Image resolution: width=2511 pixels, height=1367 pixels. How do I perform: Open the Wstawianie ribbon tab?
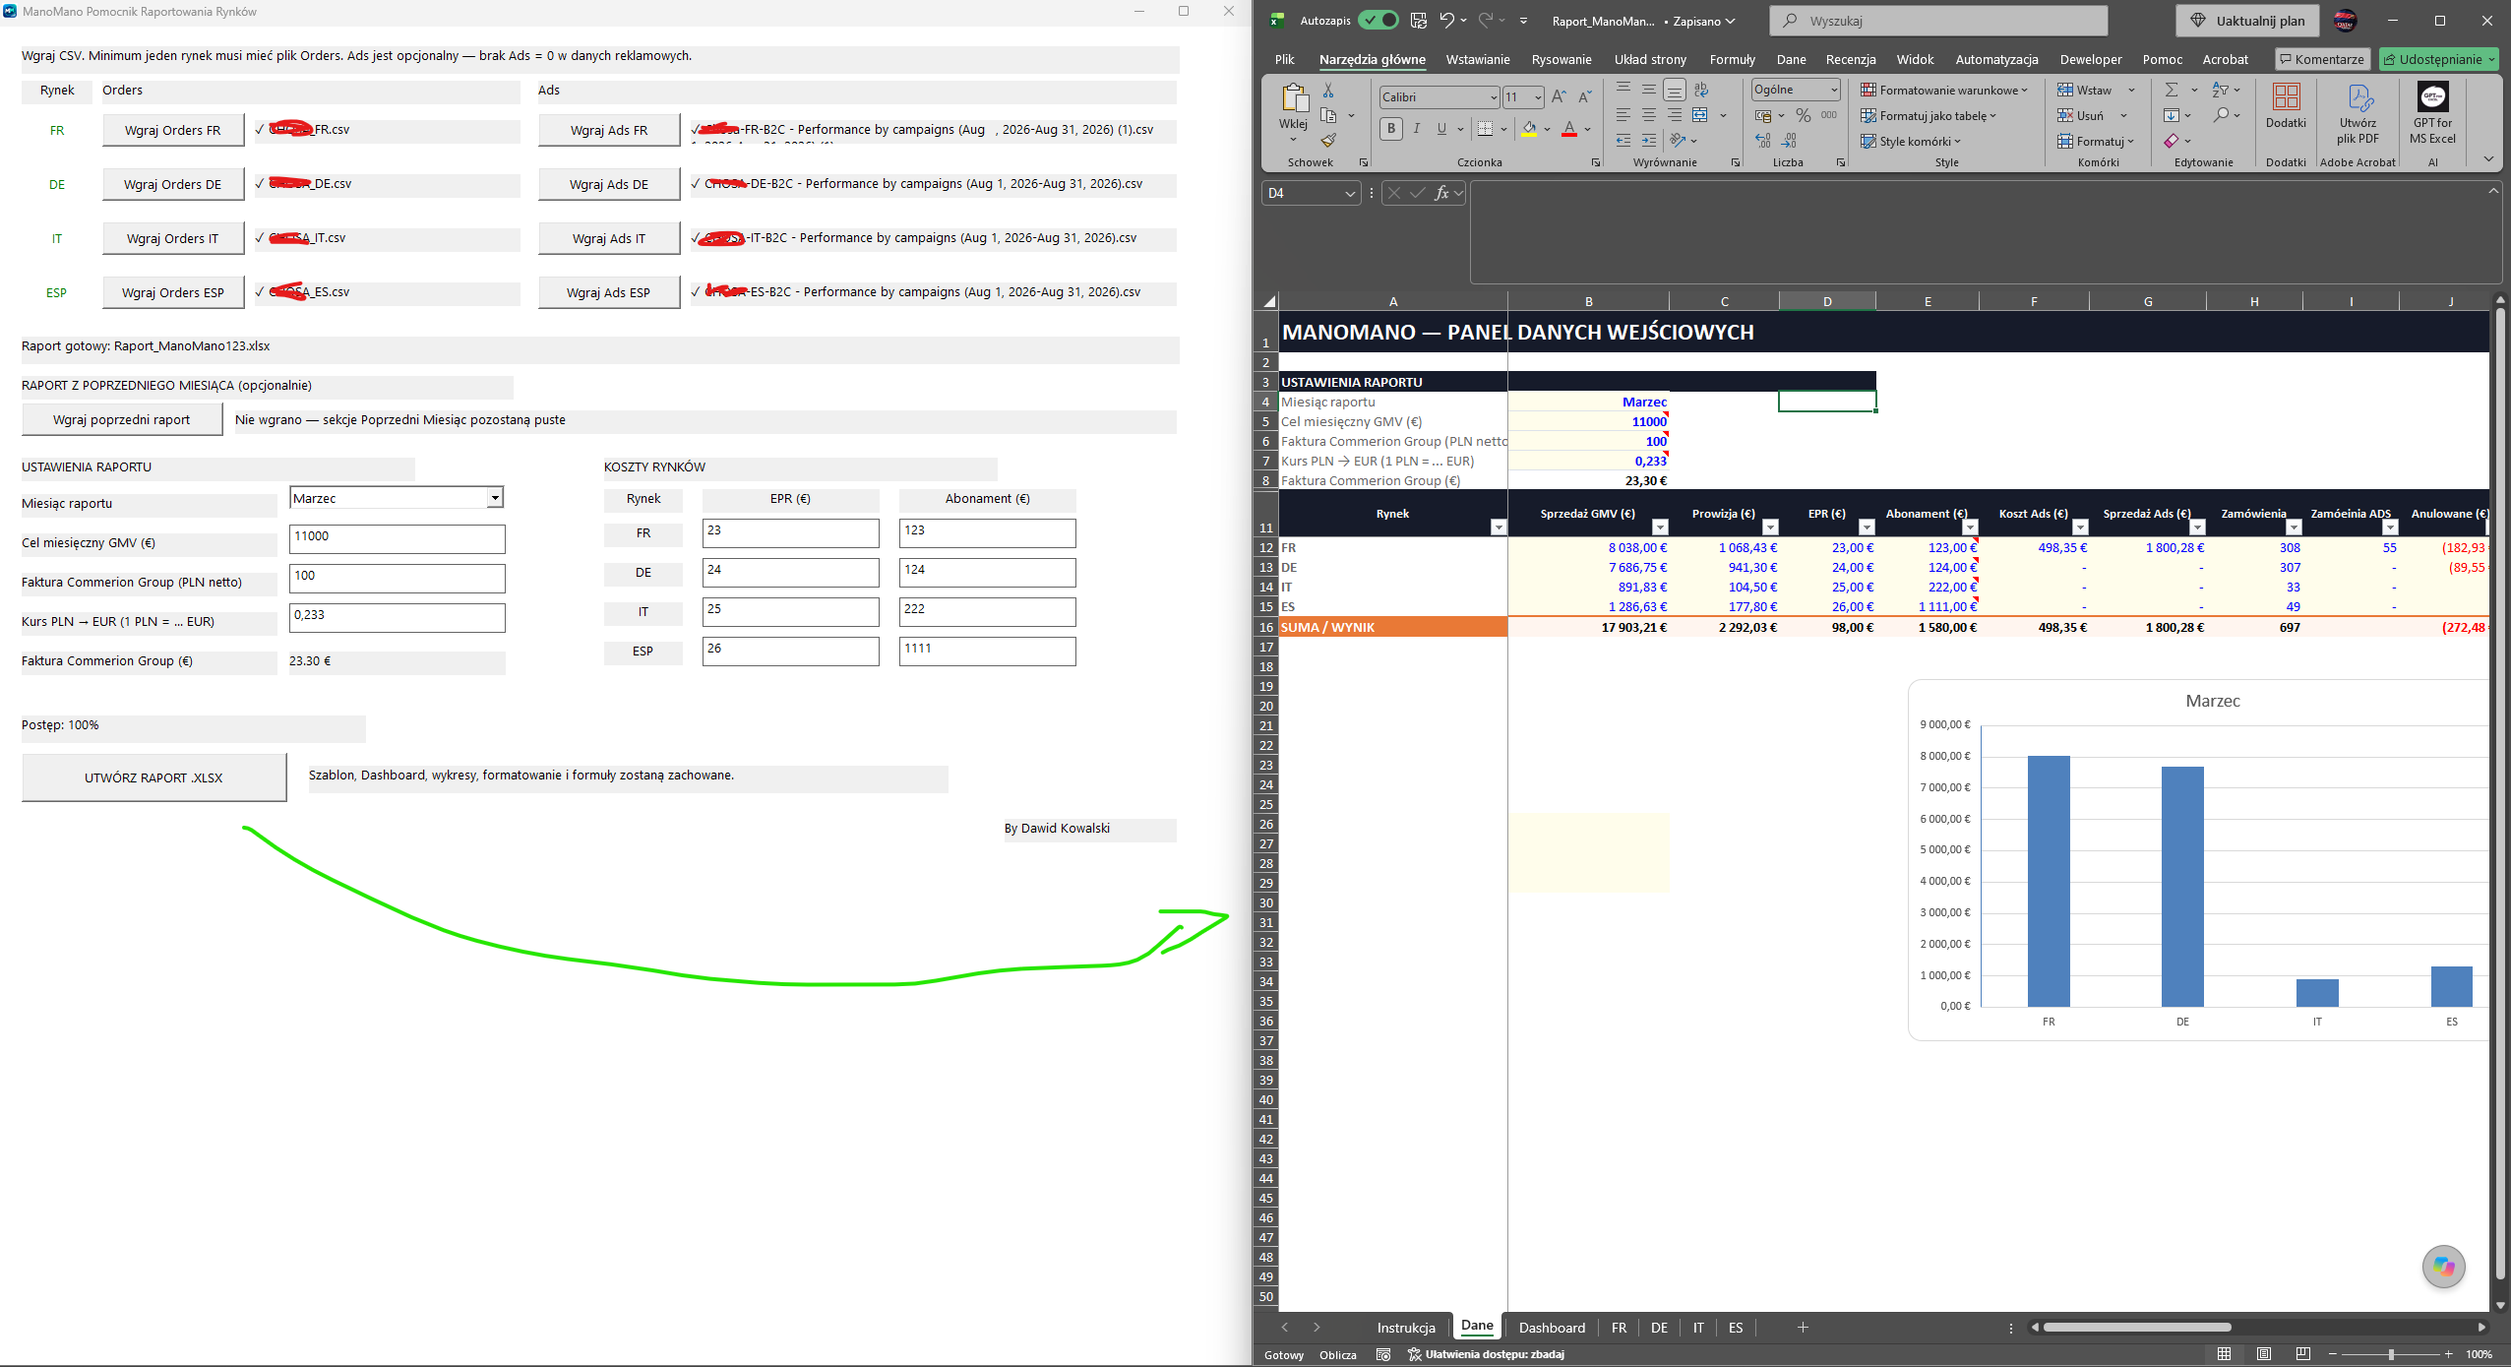coord(1477,59)
